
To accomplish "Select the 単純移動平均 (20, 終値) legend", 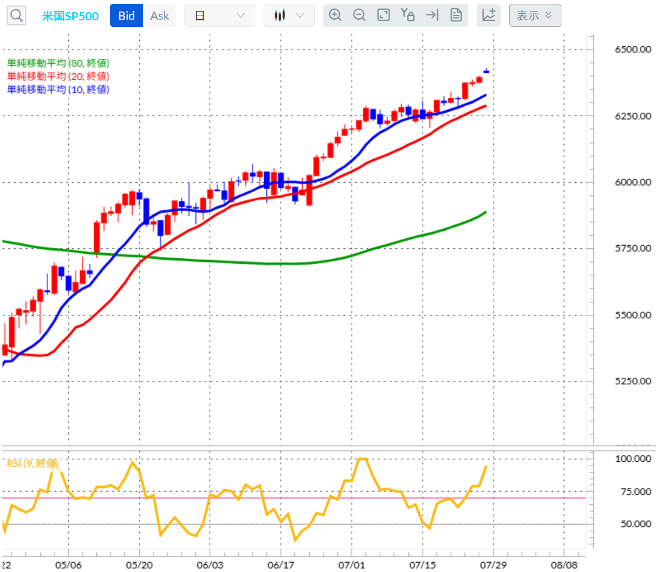I will pos(58,76).
